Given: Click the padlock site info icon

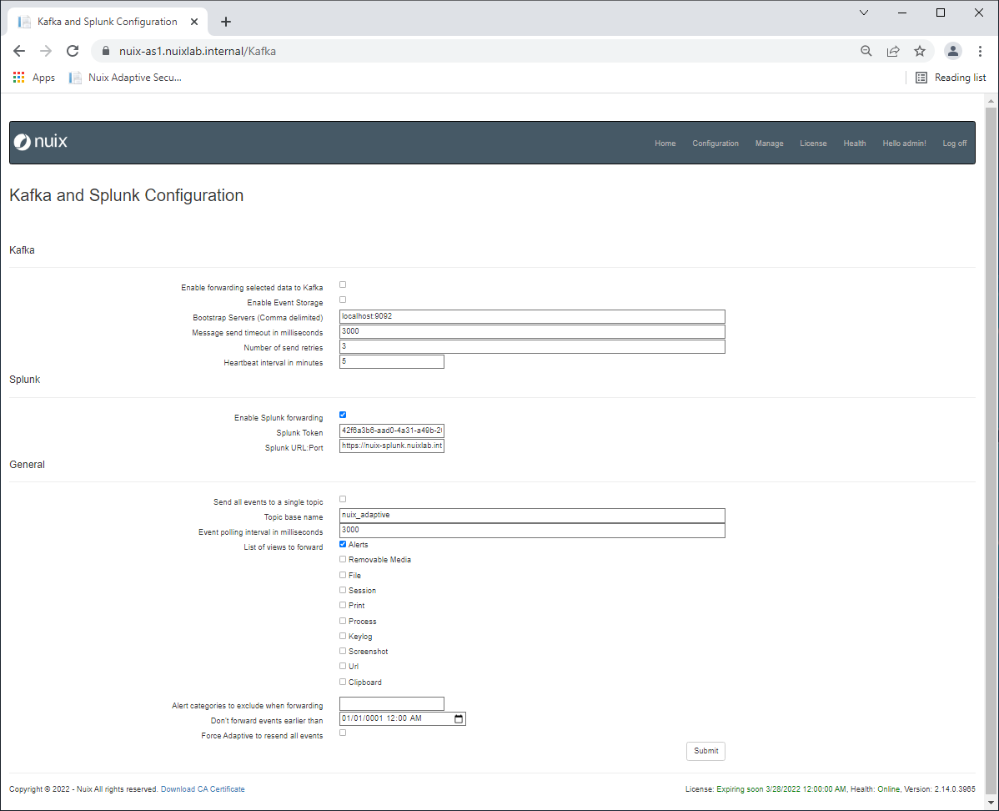Looking at the screenshot, I should pos(106,51).
